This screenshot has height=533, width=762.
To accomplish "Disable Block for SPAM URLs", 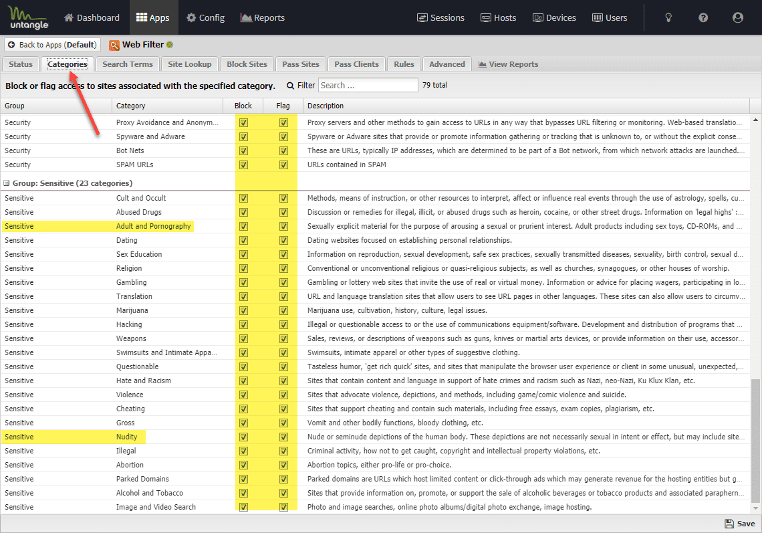I will tap(243, 165).
